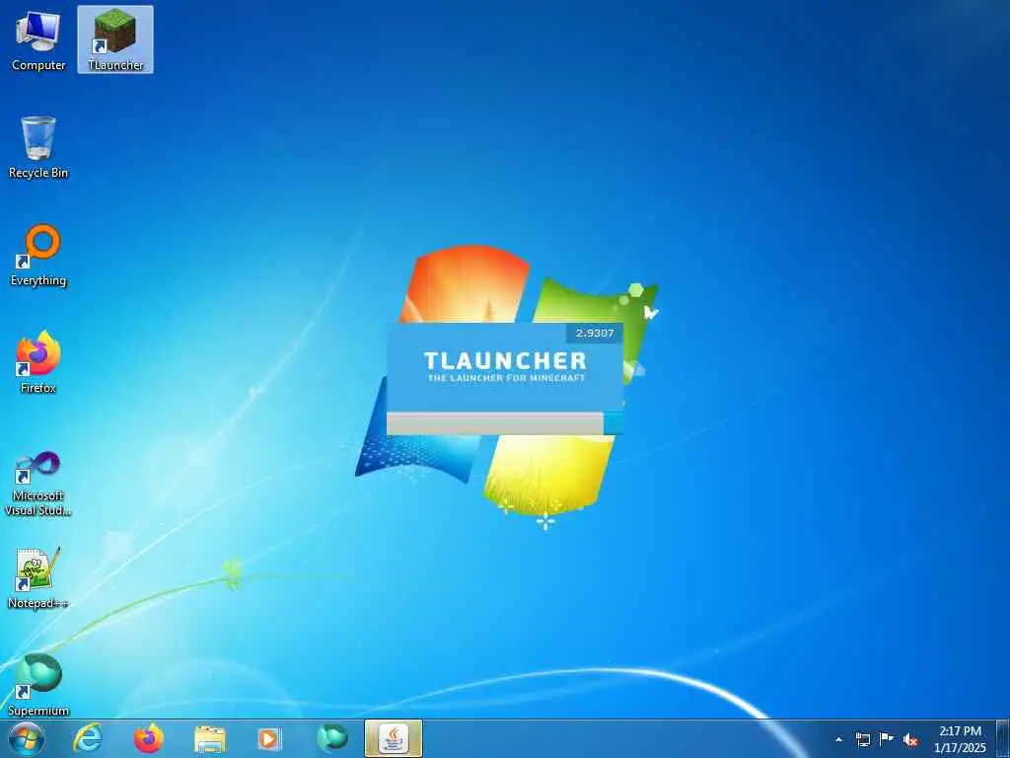Image resolution: width=1010 pixels, height=758 pixels.
Task: Select the Notepad++ desktop shortcut
Action: 38,577
